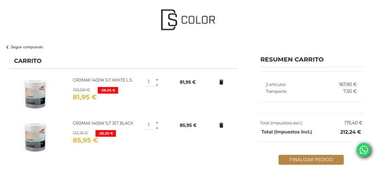Focus quantity field for 1402W White
The height and width of the screenshot is (176, 376).
[x=149, y=82]
